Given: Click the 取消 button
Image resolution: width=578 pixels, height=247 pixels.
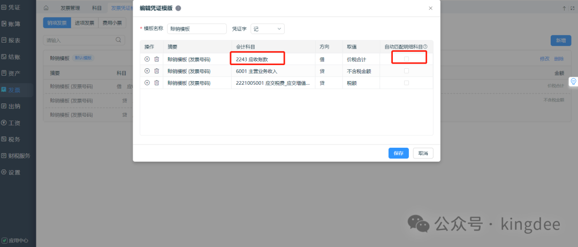Looking at the screenshot, I should coord(423,153).
